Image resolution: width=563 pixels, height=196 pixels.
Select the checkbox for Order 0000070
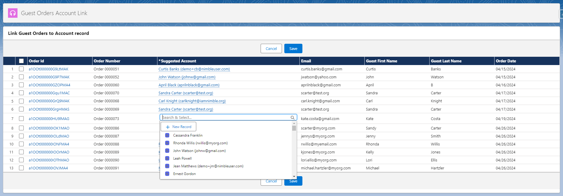tap(21, 93)
